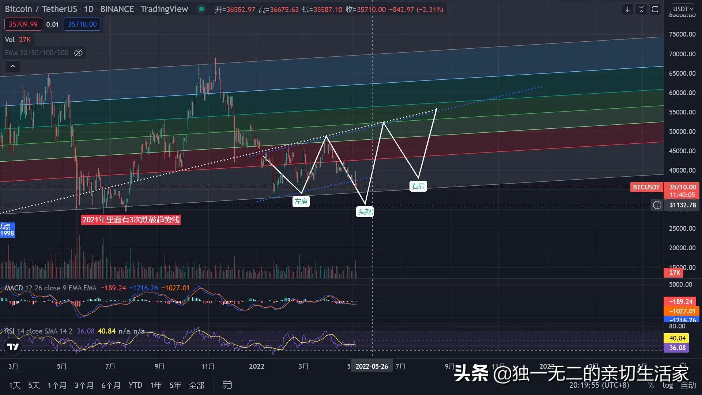Image resolution: width=702 pixels, height=395 pixels.
Task: Click the Bitcoin / TetherUS symbol name
Action: 40,9
